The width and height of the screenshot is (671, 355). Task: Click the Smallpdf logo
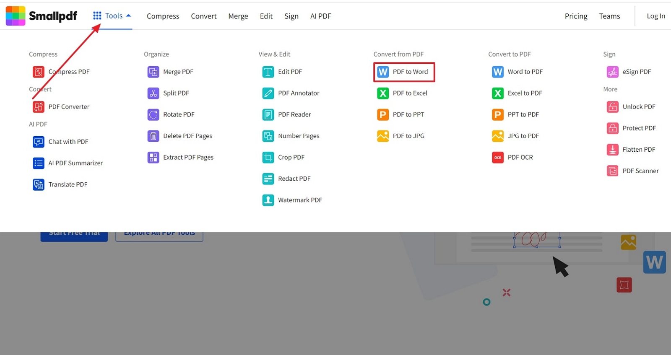click(41, 16)
